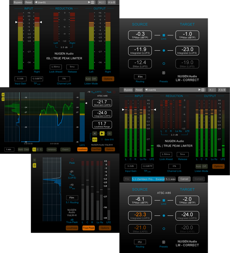Enable SMax LUFS circle in top LM-Correct

[x=164, y=63]
